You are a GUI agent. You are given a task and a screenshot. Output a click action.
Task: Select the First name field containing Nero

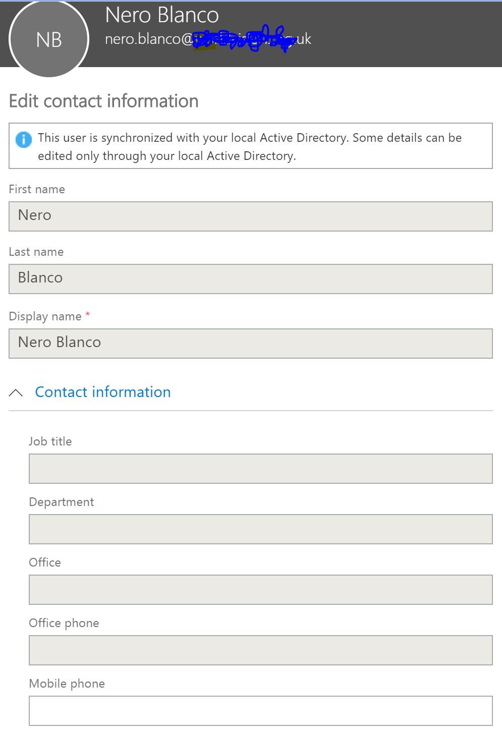251,216
